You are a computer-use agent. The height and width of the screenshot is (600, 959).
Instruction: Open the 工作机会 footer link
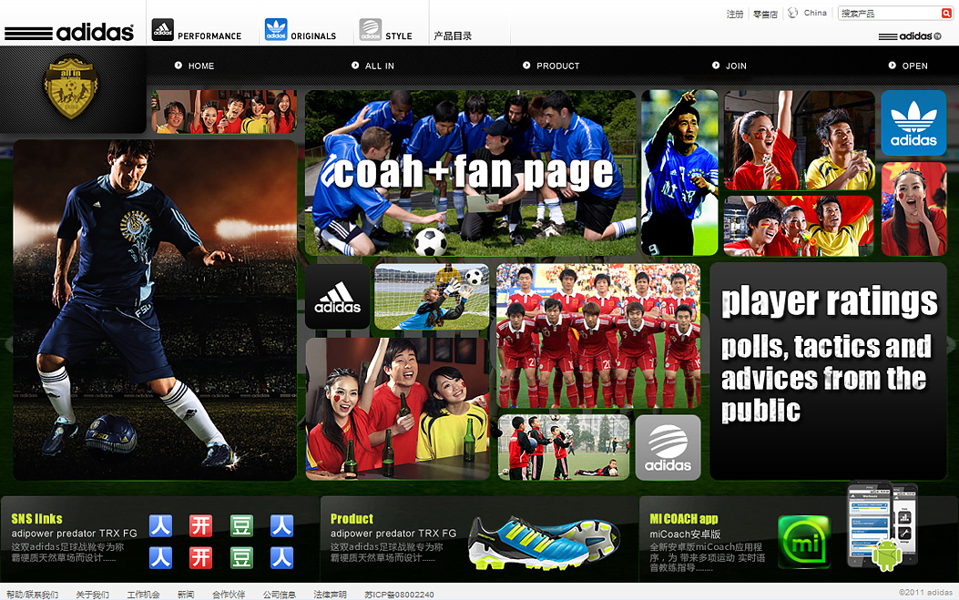143,594
